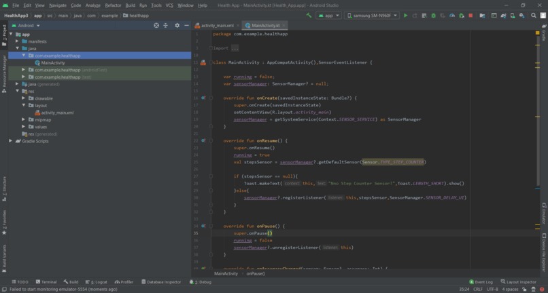Click the Make Project hammer icon
548x293 pixels.
(309, 16)
